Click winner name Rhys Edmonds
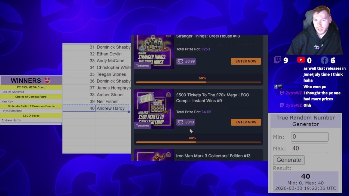This screenshot has height=196, width=349. pos(12,111)
